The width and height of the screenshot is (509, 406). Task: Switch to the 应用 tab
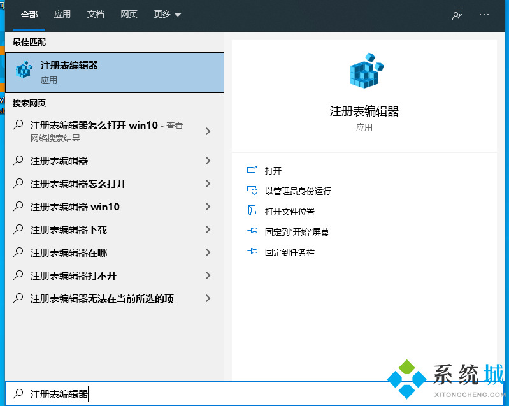62,15
